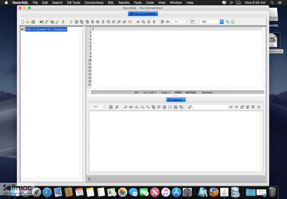
Task: Click the Spotlight search icon in the menu bar
Action: [x=272, y=3]
